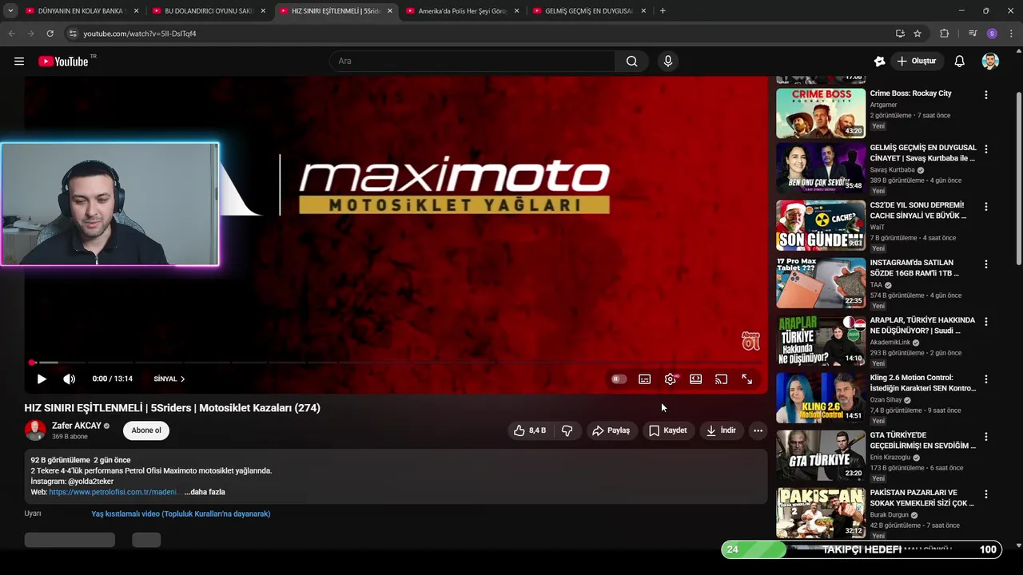Screen dimensions: 1023x575
Task: Toggle the autoplay switch in the player
Action: [x=619, y=379]
